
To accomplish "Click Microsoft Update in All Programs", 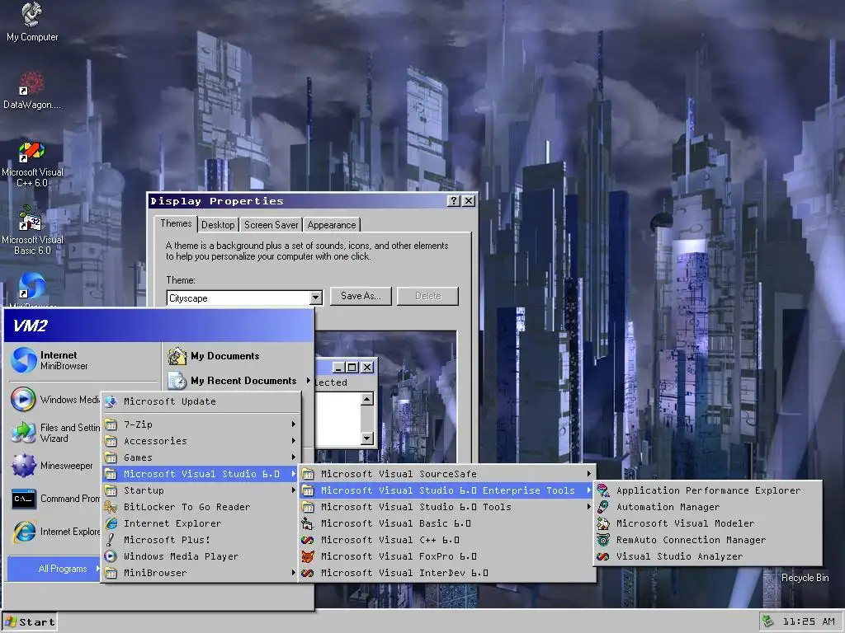I will pos(201,401).
